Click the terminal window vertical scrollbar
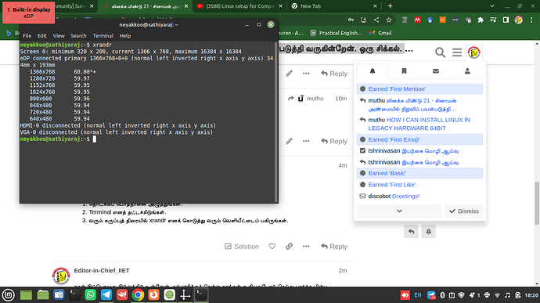This screenshot has height=303, width=540. [275, 122]
